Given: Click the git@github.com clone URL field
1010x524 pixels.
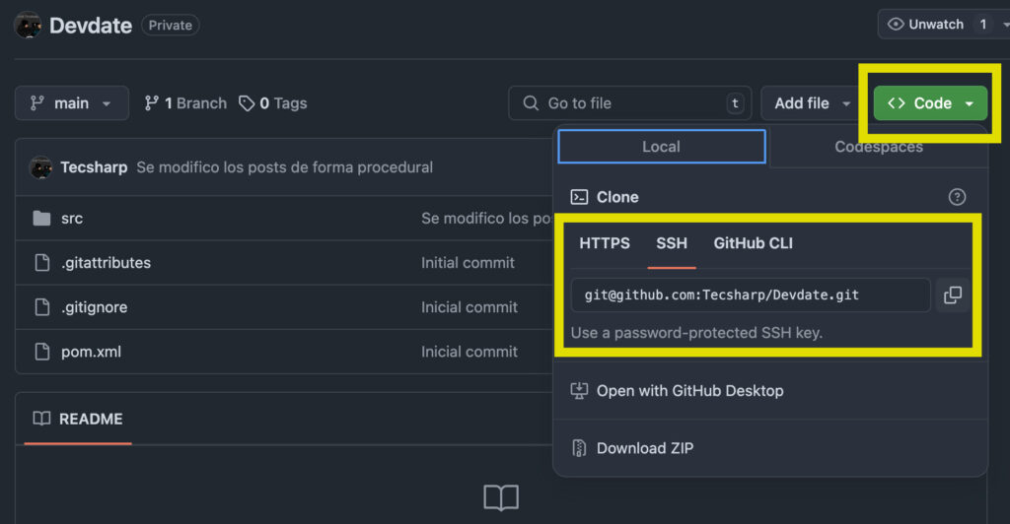Looking at the screenshot, I should point(751,295).
